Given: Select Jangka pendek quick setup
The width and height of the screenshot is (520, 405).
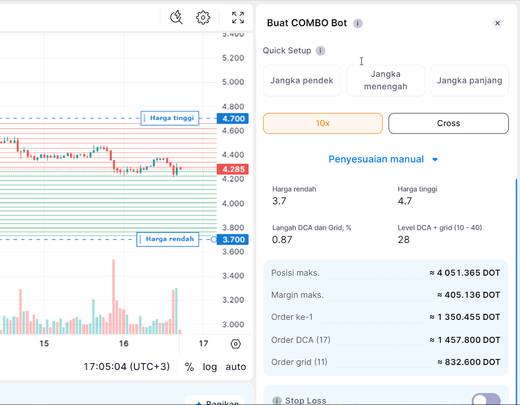Looking at the screenshot, I should 302,81.
